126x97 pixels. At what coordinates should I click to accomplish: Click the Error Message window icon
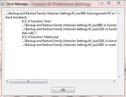4,4
